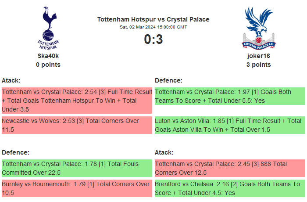
Task: Select the Burnley vs Bournemouth corners bet
Action: click(x=77, y=188)
